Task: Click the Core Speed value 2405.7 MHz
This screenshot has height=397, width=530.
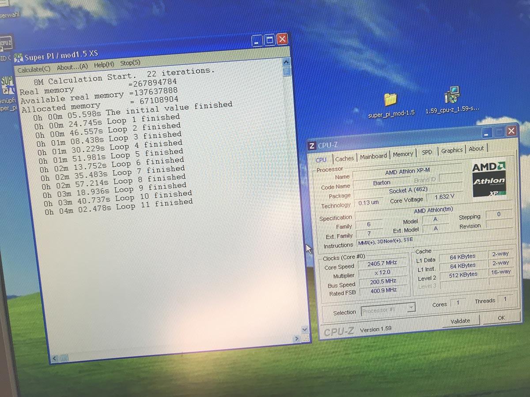Action: click(382, 264)
